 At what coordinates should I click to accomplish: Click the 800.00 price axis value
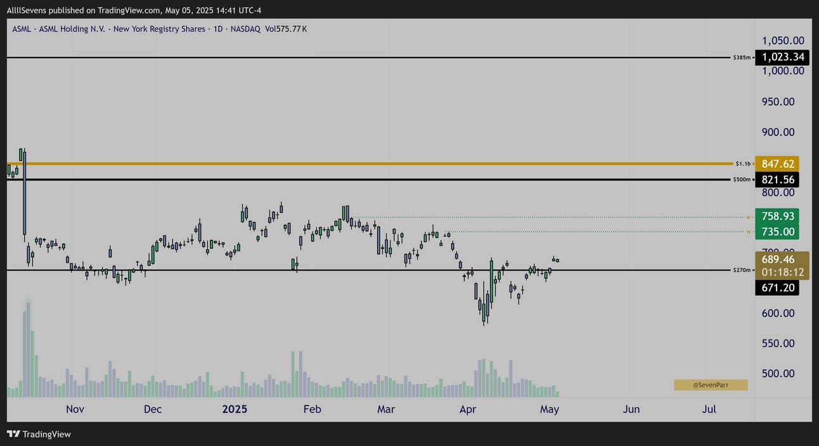tap(778, 192)
